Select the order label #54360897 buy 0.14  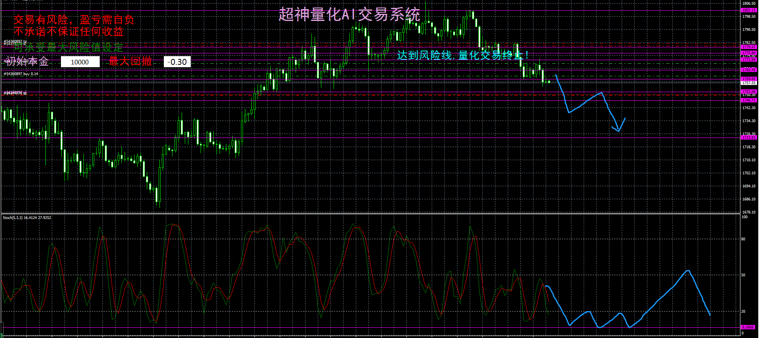[21, 74]
